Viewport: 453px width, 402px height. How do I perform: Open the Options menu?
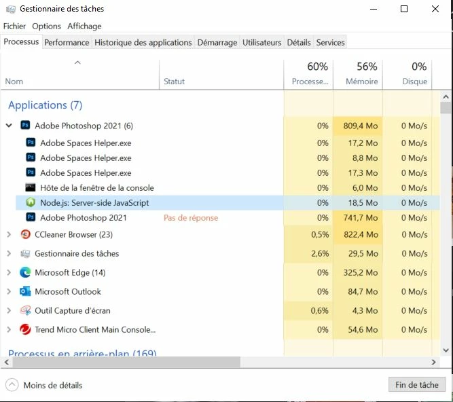pos(46,26)
